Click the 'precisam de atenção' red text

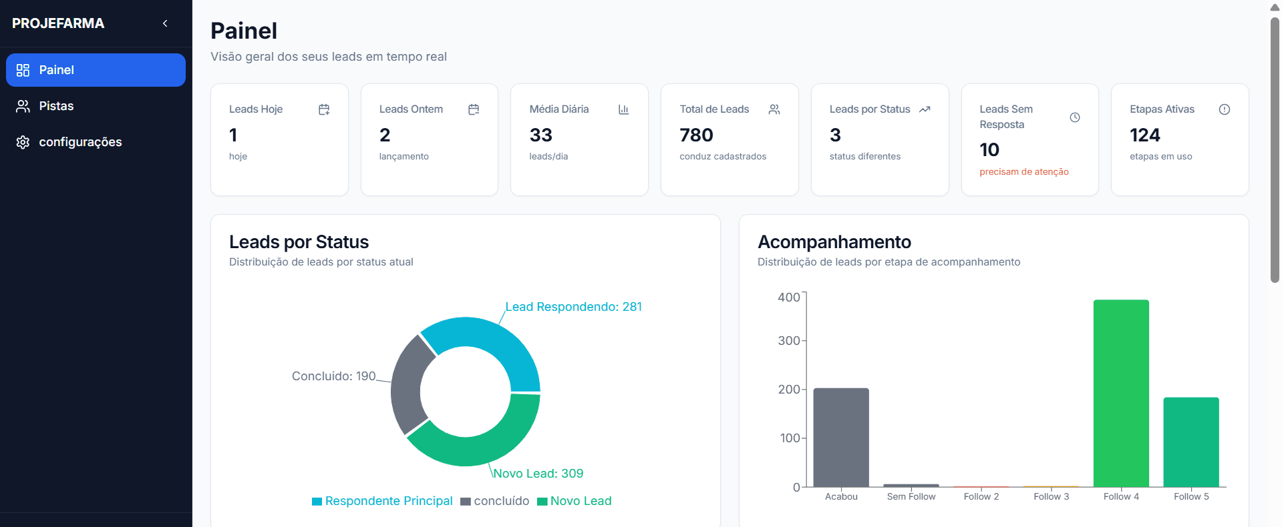point(1024,172)
